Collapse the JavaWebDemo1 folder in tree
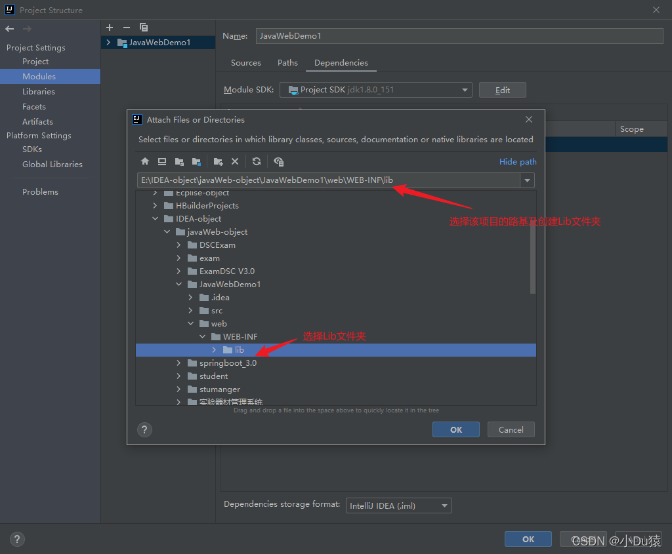 pyautogui.click(x=178, y=285)
